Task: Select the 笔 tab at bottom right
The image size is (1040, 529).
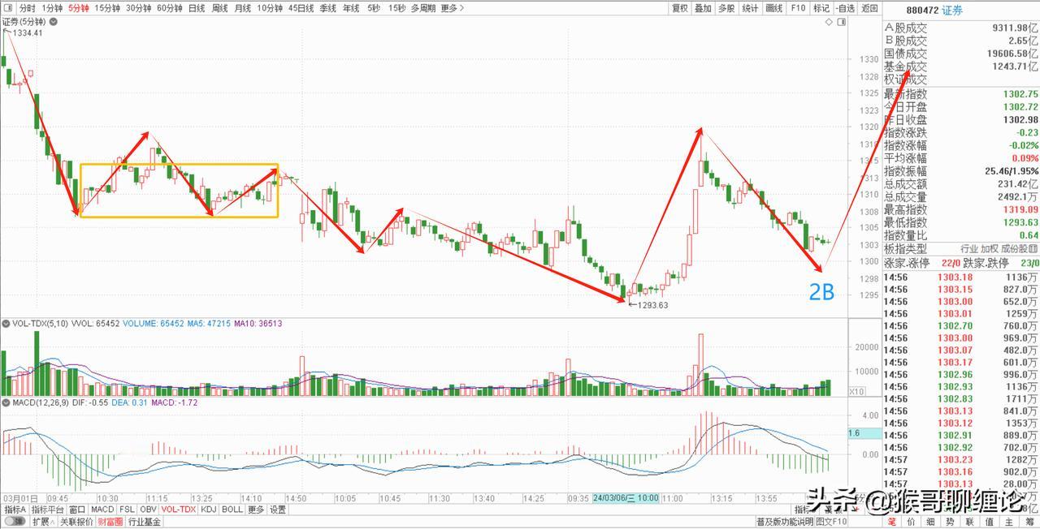Action: click(892, 523)
